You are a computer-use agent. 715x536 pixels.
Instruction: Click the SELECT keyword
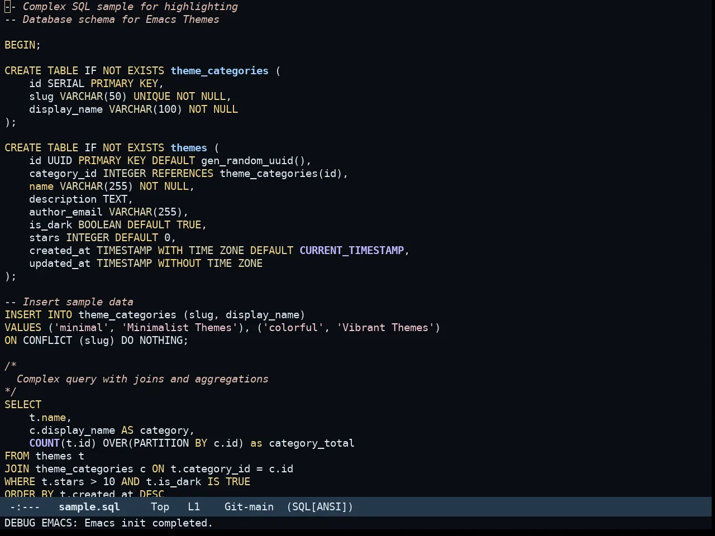(x=23, y=405)
